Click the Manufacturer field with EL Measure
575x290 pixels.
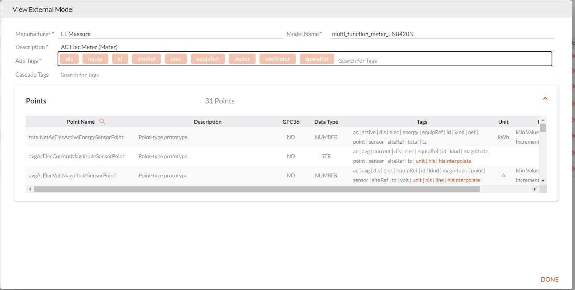pos(170,34)
